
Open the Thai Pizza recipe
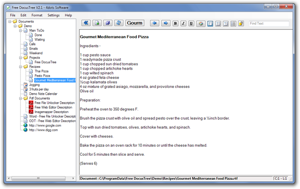[41, 71]
